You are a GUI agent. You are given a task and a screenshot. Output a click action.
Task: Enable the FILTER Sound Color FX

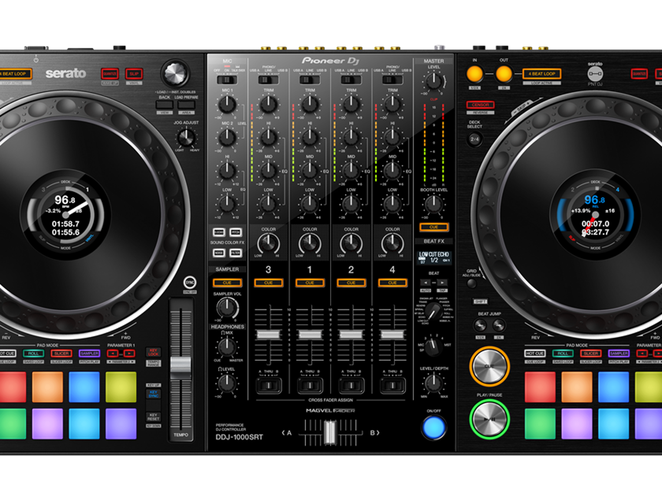click(235, 253)
